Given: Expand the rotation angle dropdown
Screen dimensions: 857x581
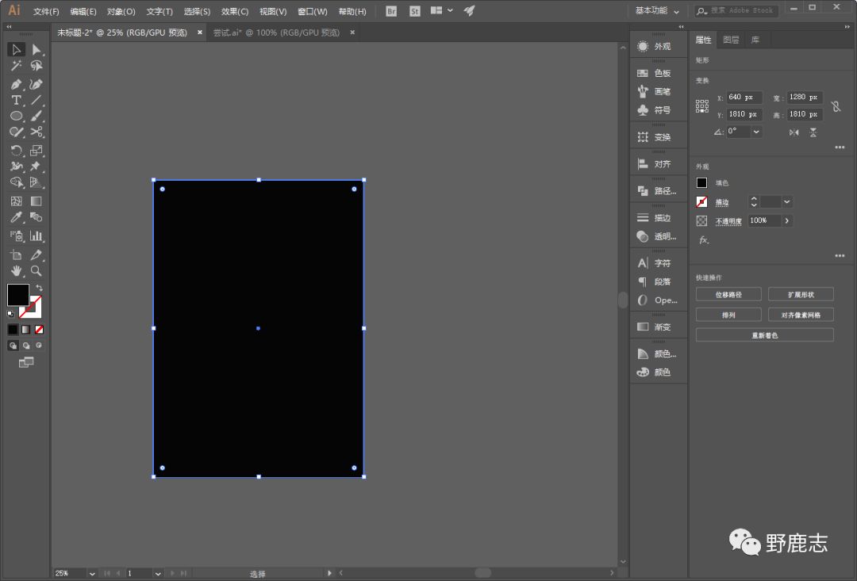Looking at the screenshot, I should 756,132.
